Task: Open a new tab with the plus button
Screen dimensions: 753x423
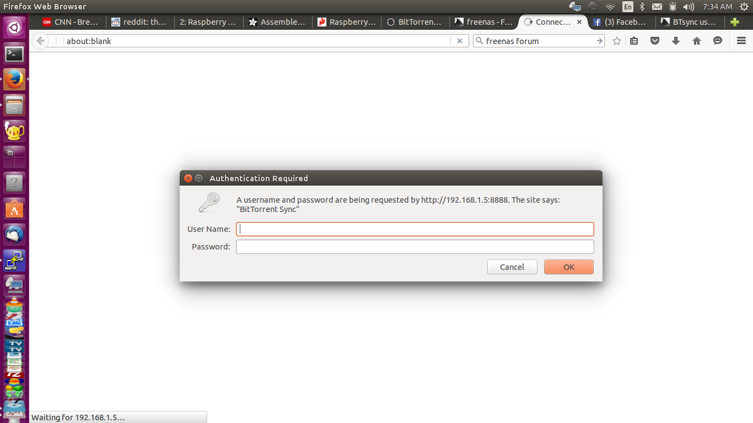Action: pos(734,22)
